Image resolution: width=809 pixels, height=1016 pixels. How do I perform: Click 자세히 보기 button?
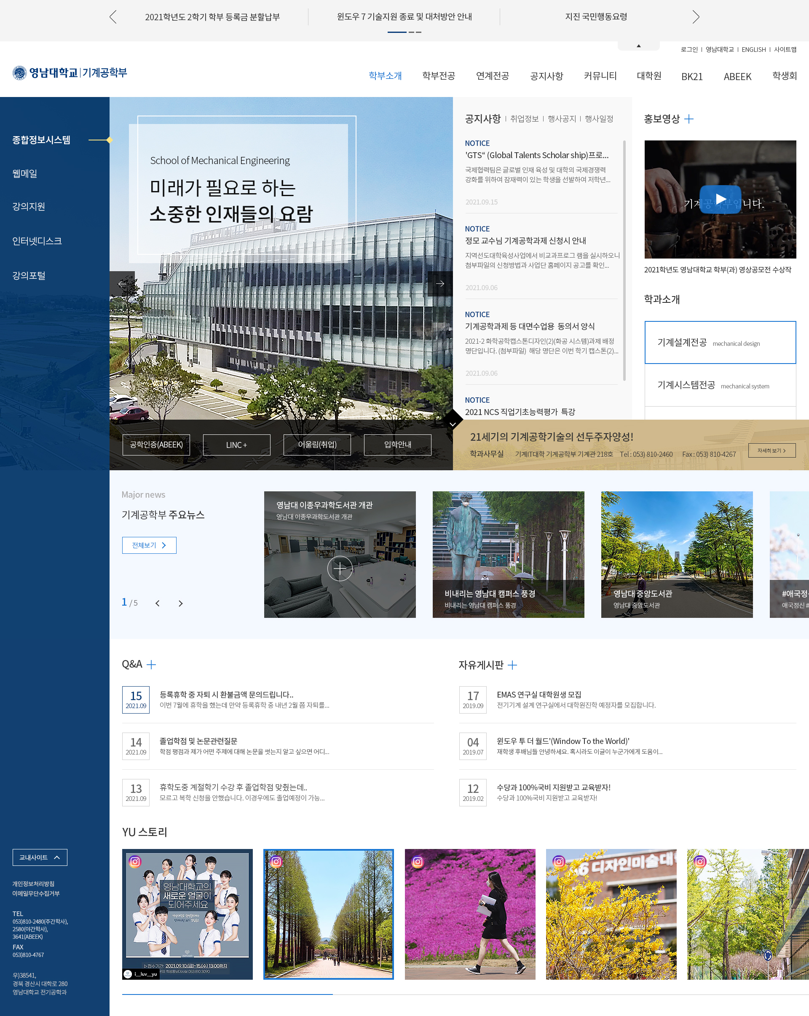coord(772,450)
